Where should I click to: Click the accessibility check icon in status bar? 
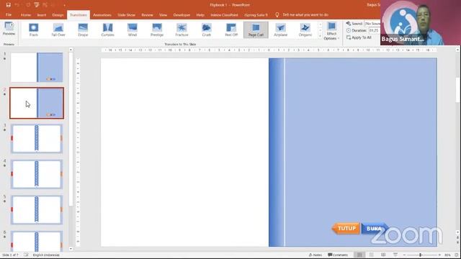coord(26,255)
